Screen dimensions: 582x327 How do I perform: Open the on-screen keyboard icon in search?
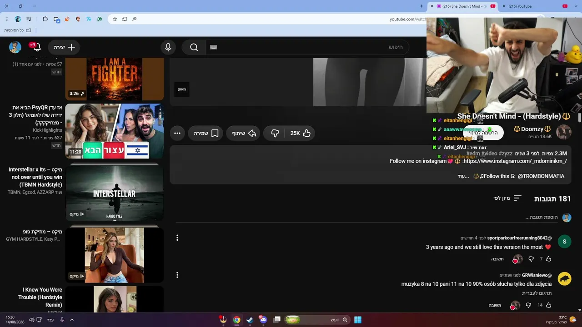pos(214,47)
